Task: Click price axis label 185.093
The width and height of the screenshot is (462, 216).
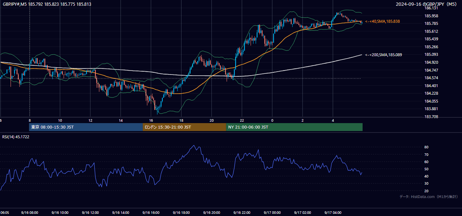Action: pyautogui.click(x=431, y=54)
